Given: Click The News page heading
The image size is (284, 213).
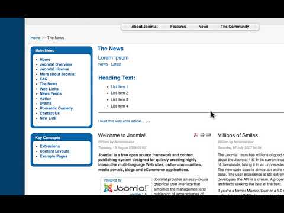Looking at the screenshot, I should click(111, 49).
